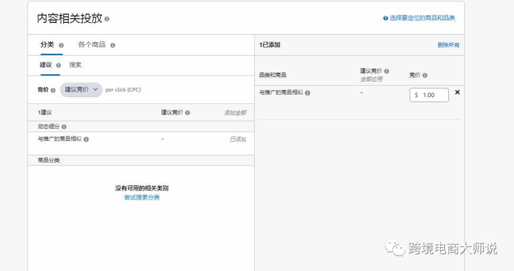Click info icon next to 各个商品 tab

coord(113,45)
